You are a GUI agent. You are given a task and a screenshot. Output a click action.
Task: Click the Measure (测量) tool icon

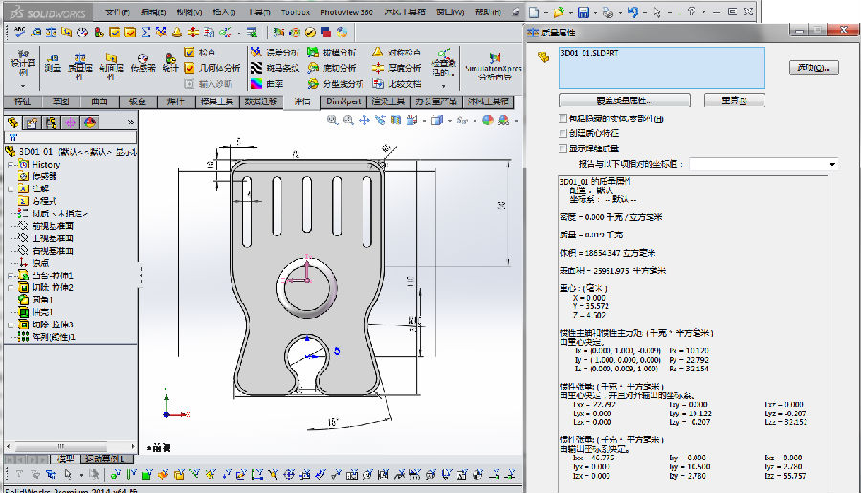pos(53,60)
